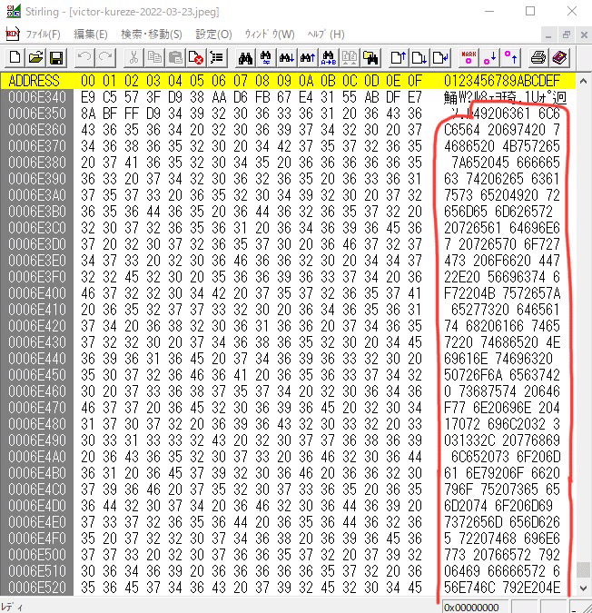This screenshot has width=592, height=613.
Task: Click the レディ status text
Action: pos(12,608)
